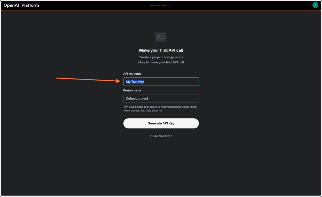
Task: Click the OpenAI Platform logo
Action: pyautogui.click(x=21, y=5)
